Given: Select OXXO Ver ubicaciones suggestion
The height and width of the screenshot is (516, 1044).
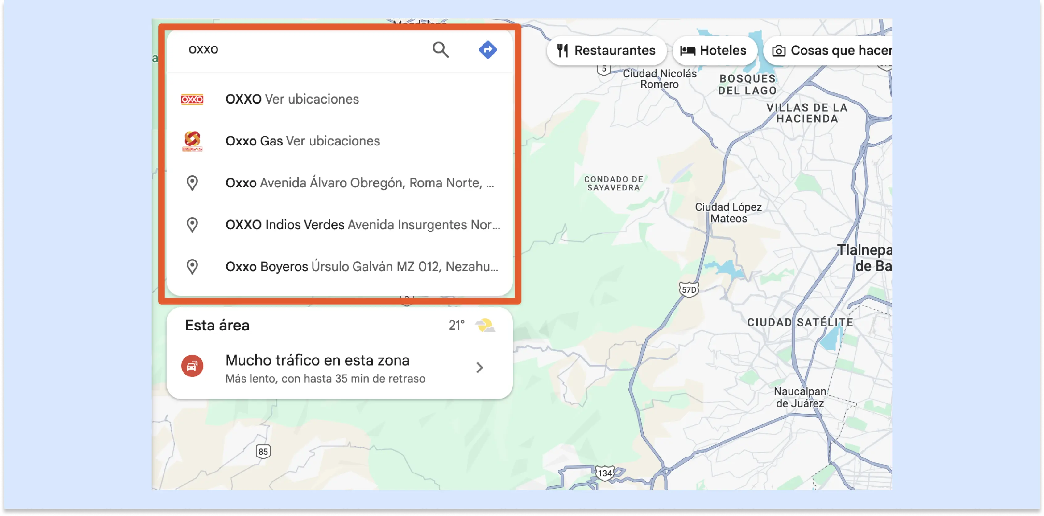Looking at the screenshot, I should [340, 99].
